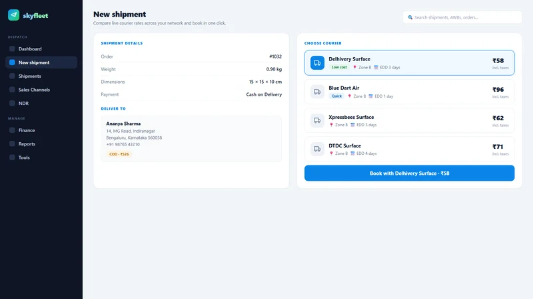Click the ₹71 price on DTDC

(x=498, y=147)
